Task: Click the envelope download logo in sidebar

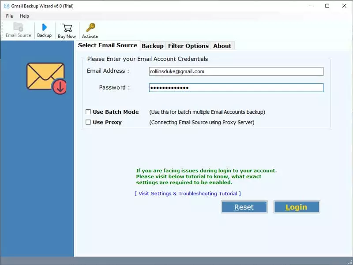Action: coord(46,78)
